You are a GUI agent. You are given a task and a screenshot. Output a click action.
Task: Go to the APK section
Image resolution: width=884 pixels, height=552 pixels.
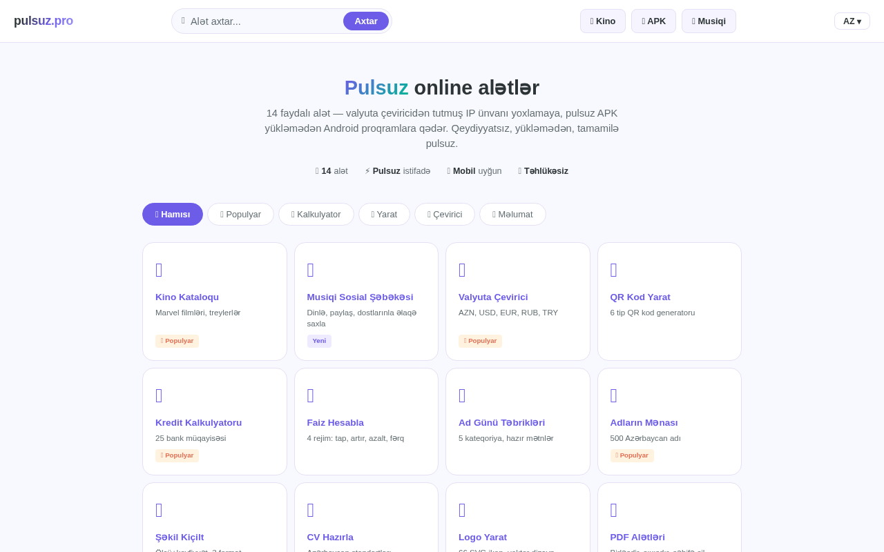point(653,21)
